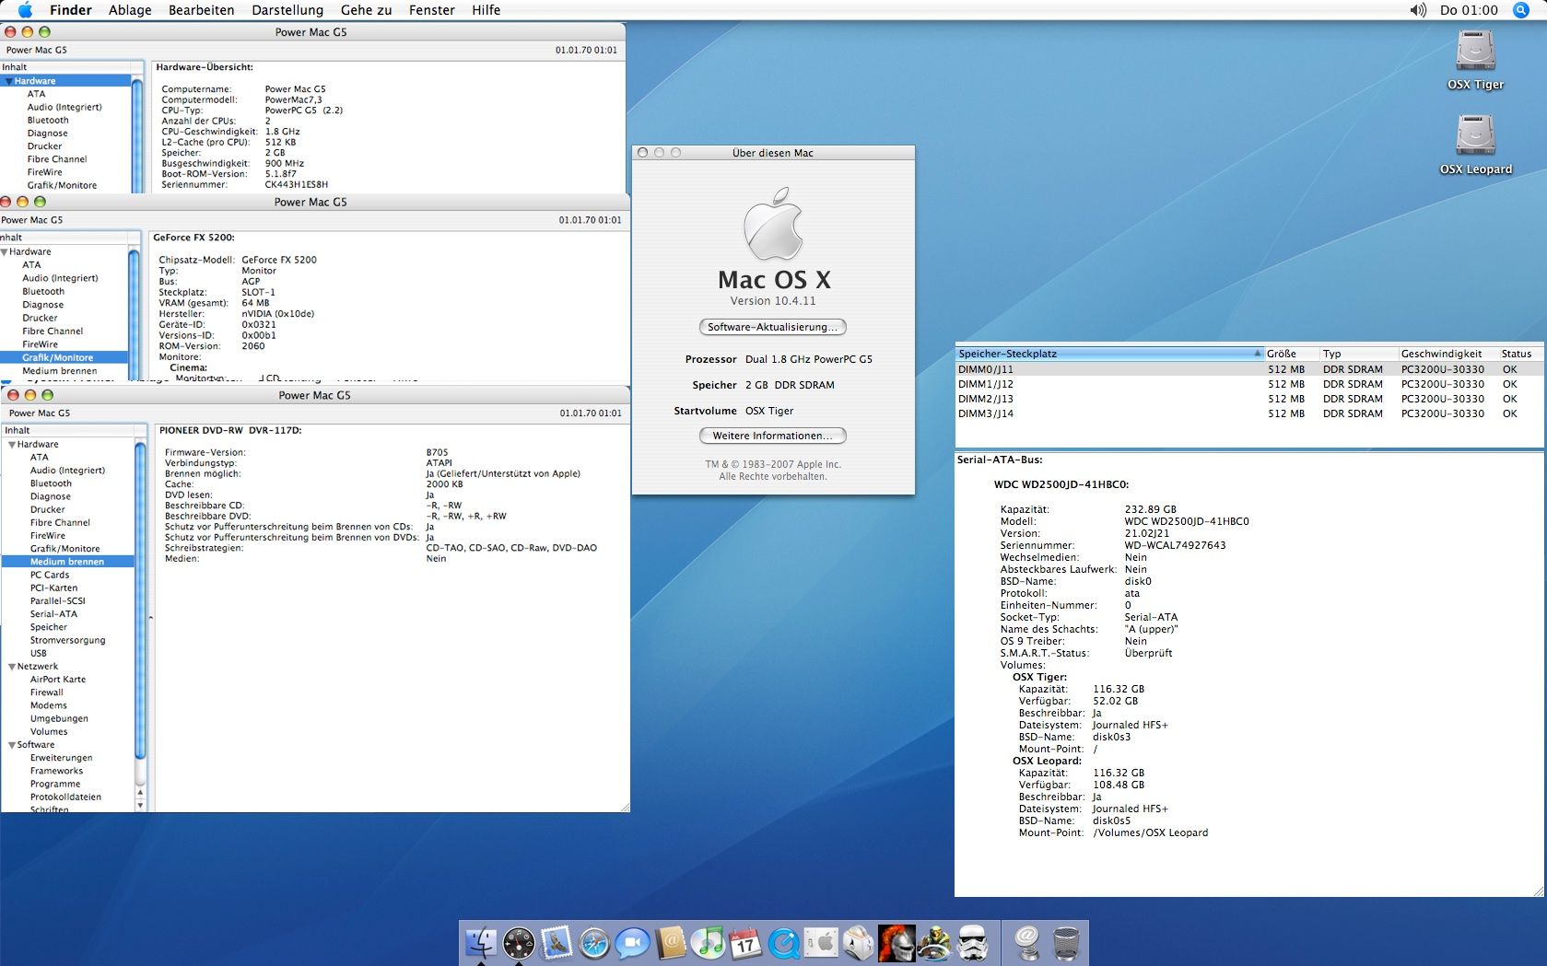Select Serial-ATA in the bottom window sidebar

pyautogui.click(x=53, y=614)
